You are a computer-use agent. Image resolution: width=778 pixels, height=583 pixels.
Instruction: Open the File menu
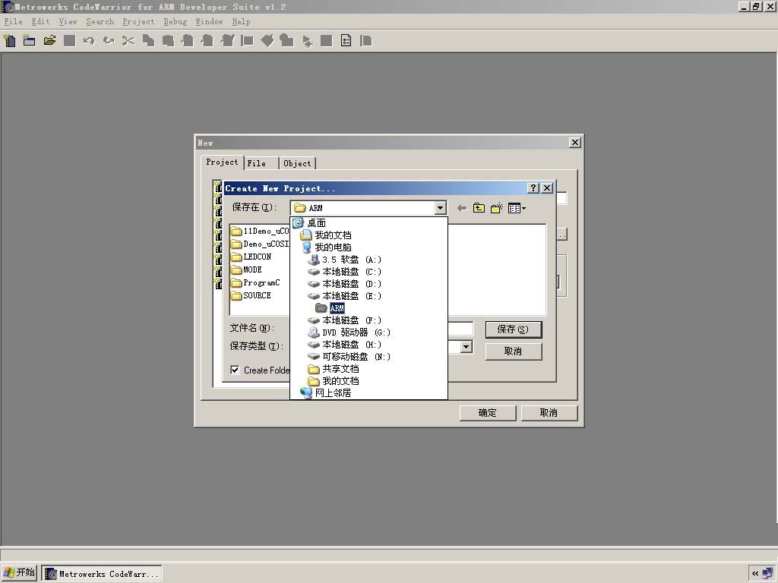pos(14,21)
